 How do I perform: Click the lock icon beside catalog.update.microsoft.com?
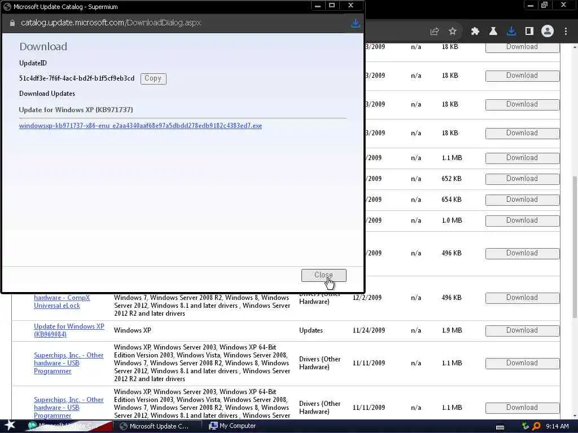click(12, 23)
